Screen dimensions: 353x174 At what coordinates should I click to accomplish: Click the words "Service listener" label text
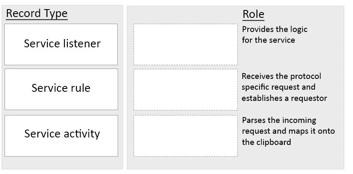point(62,44)
